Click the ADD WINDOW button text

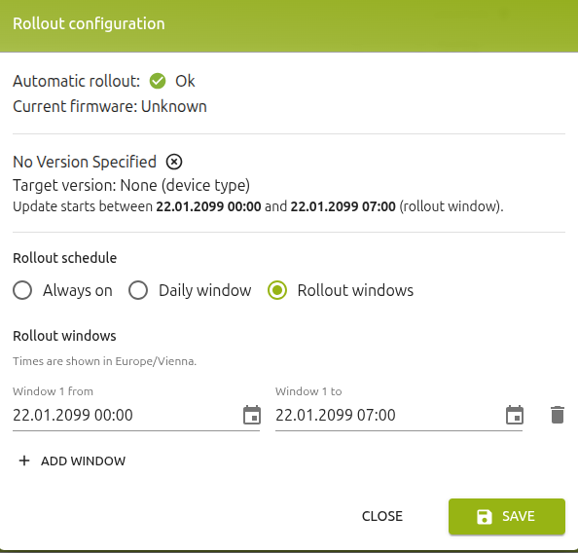pyautogui.click(x=84, y=461)
